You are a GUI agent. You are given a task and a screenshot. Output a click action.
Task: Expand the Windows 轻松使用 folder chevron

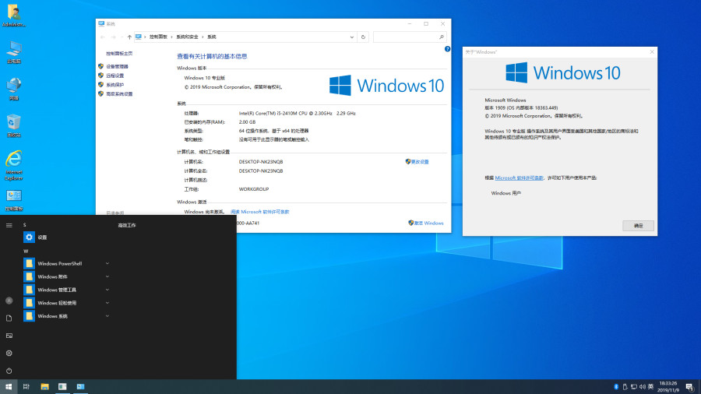click(107, 303)
